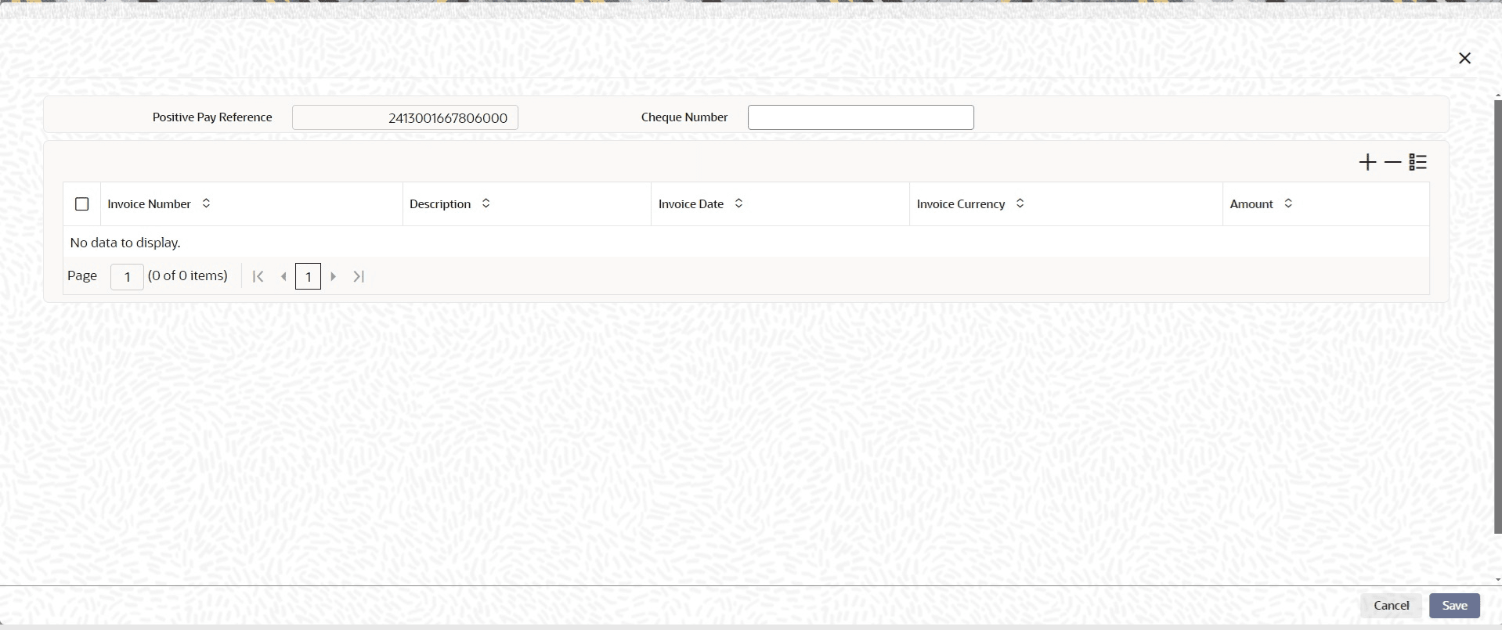Image resolution: width=1502 pixels, height=630 pixels.
Task: Click '(0 of 0 items)' text
Action: (188, 275)
